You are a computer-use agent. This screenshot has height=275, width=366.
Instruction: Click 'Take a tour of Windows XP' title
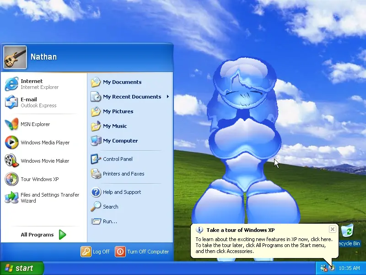(241, 230)
